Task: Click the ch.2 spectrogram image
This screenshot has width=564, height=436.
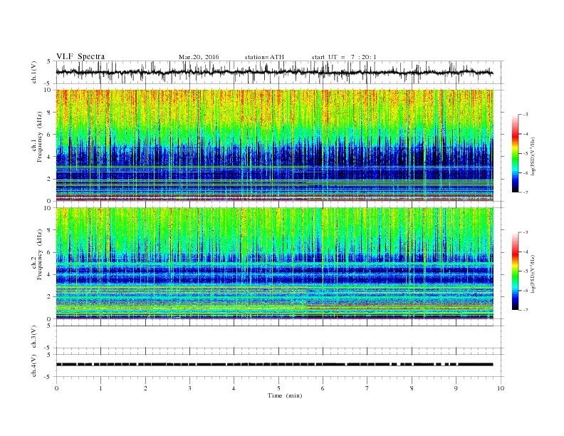Action: pos(274,263)
